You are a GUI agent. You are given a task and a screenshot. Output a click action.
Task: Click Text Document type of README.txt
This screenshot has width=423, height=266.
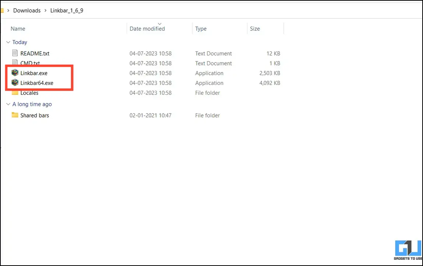tap(213, 53)
